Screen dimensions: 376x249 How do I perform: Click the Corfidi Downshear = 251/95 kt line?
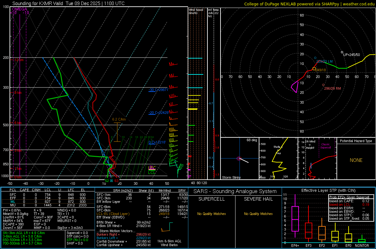124,241
